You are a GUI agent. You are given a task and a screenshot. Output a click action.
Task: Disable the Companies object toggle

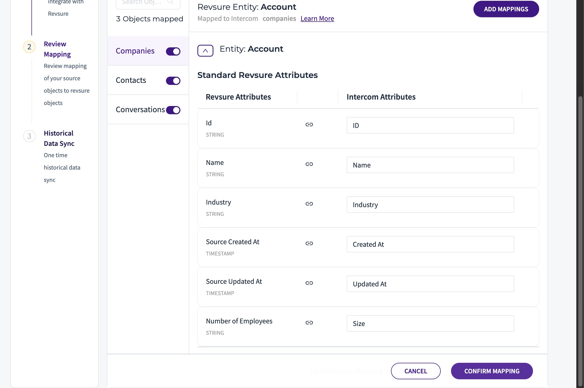tap(173, 51)
